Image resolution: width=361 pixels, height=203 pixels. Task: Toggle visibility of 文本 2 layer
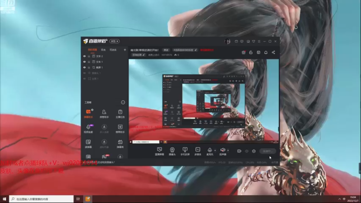tap(84, 56)
